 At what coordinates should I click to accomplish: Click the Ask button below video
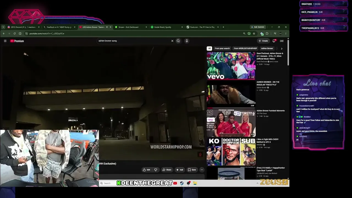[x=180, y=170]
